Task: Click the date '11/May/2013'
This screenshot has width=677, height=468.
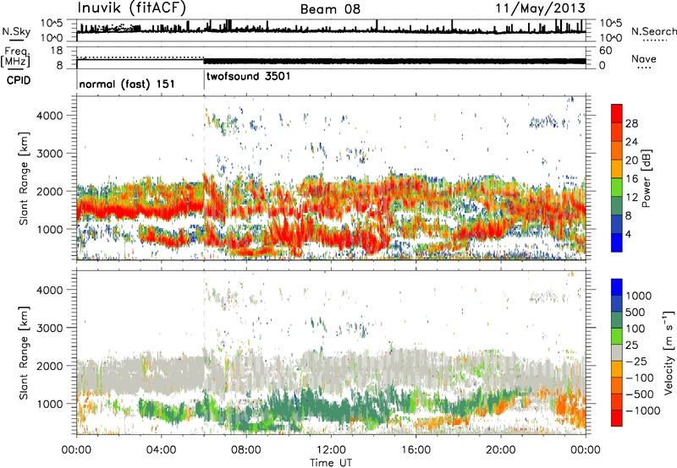Action: click(540, 8)
